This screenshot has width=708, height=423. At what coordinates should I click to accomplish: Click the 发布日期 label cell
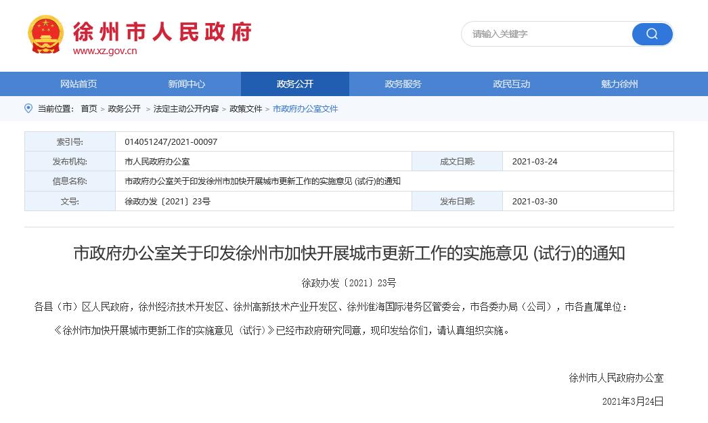tap(457, 201)
